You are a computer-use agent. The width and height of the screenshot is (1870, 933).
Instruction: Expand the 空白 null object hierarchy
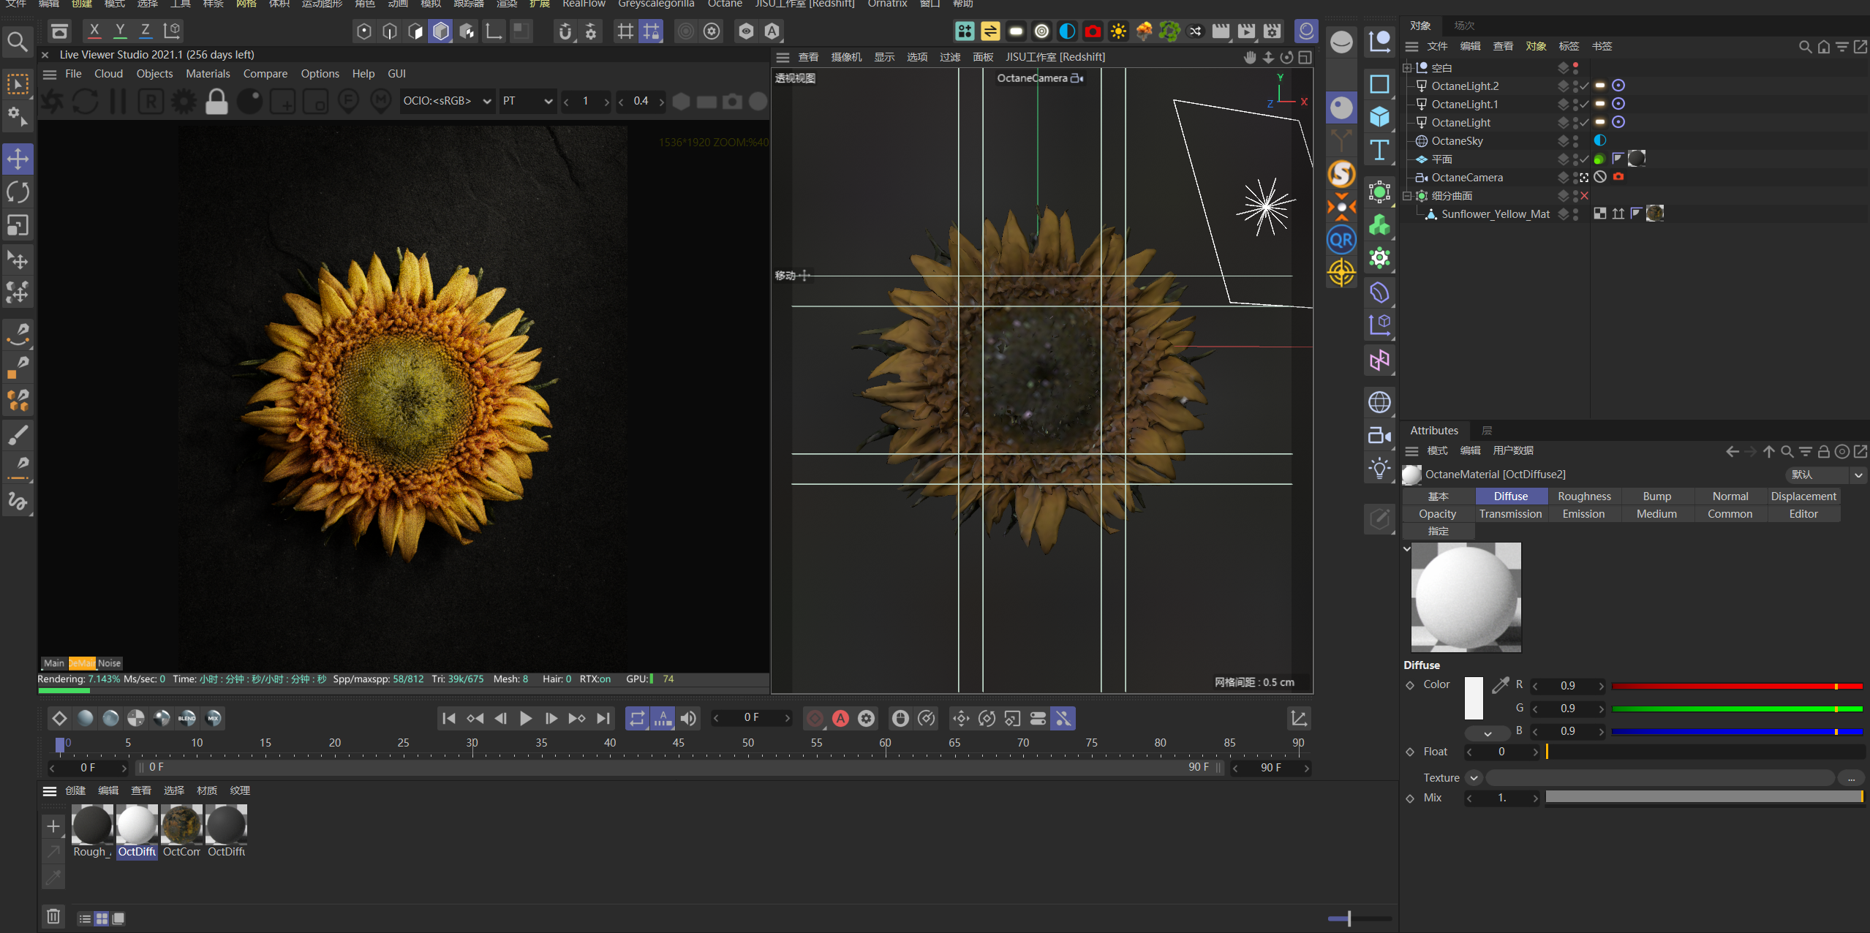(1408, 67)
